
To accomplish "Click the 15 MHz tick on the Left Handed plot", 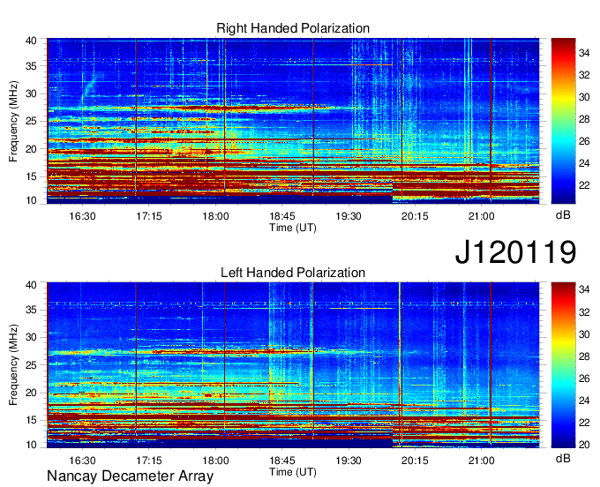I will [x=31, y=421].
